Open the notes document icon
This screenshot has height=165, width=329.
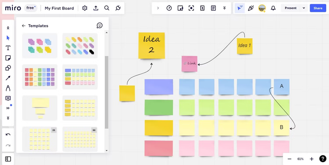(213, 8)
